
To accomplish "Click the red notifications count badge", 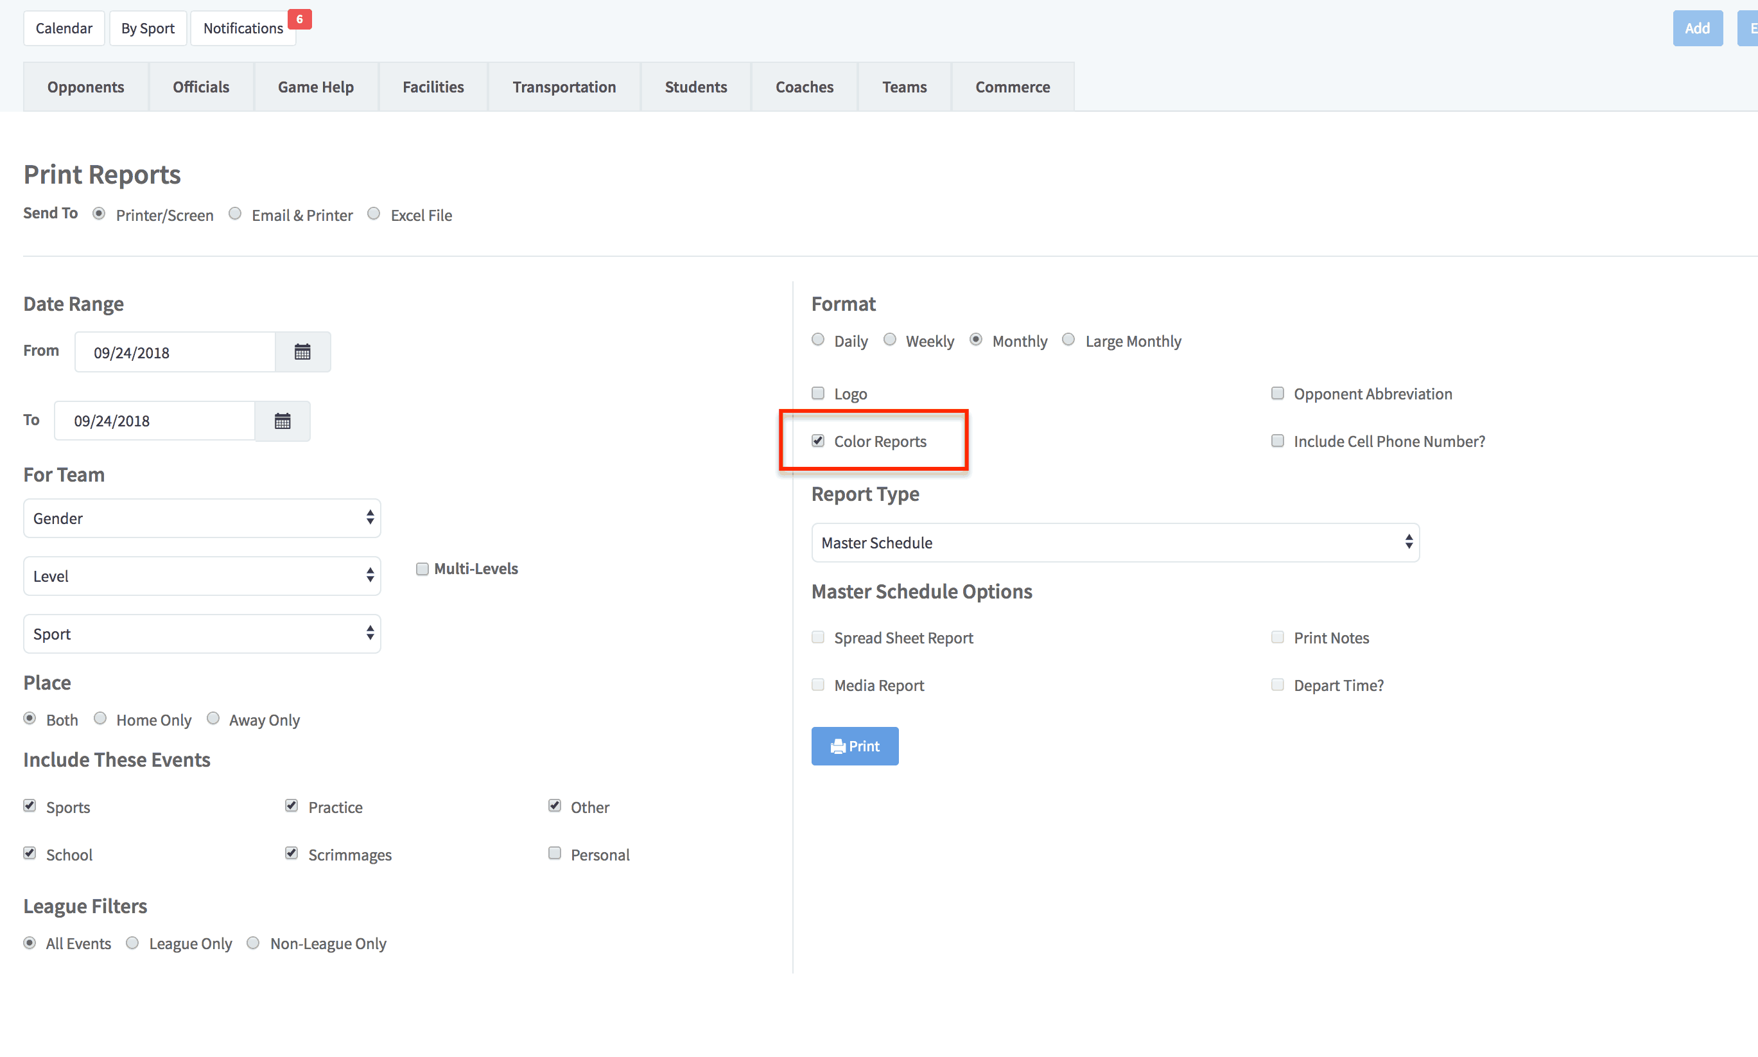I will (x=300, y=19).
